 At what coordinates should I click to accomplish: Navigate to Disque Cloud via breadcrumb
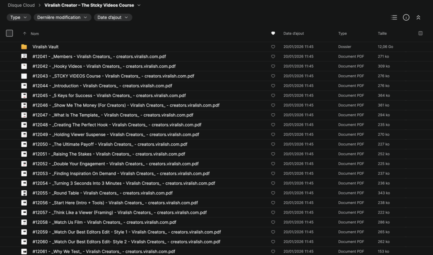[x=21, y=5]
